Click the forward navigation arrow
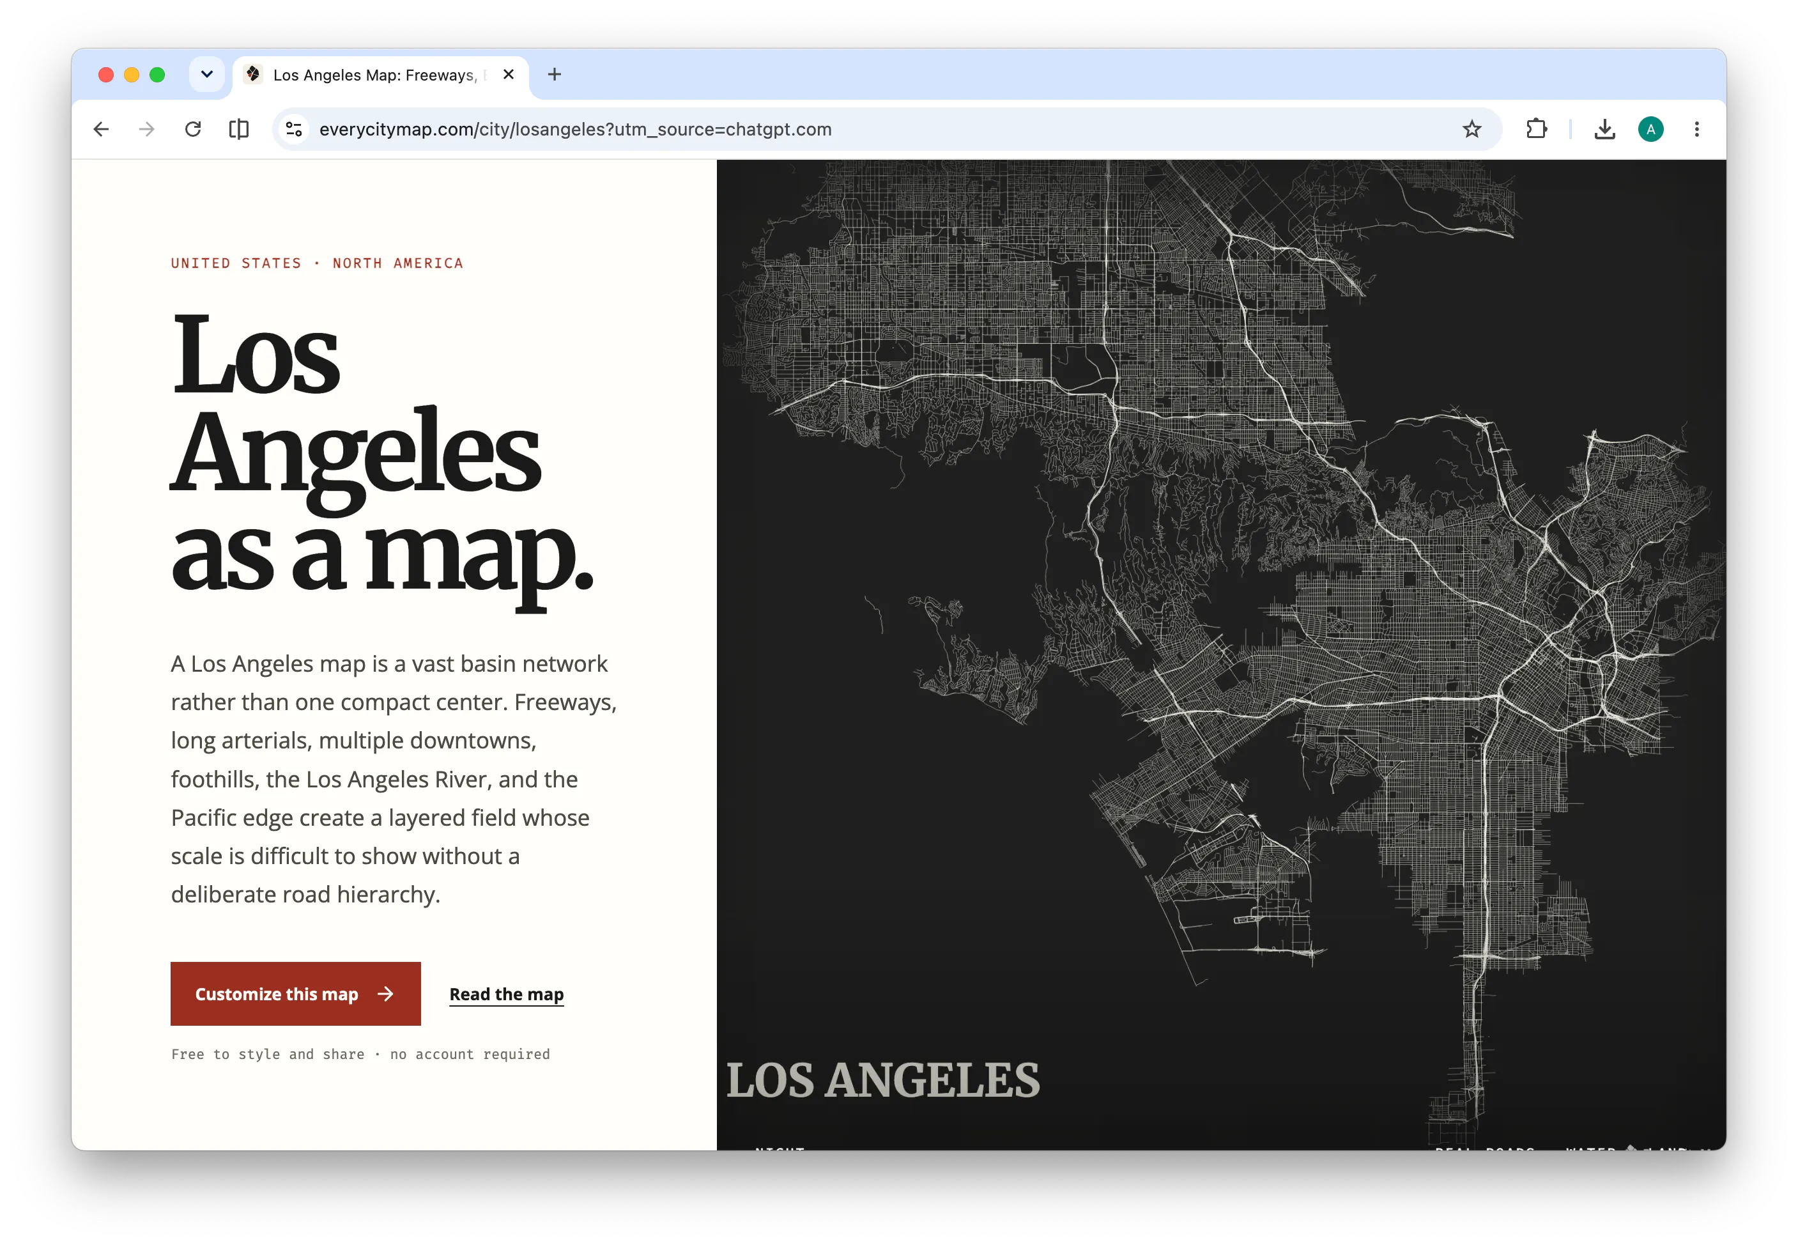Image resolution: width=1798 pixels, height=1245 pixels. (146, 130)
